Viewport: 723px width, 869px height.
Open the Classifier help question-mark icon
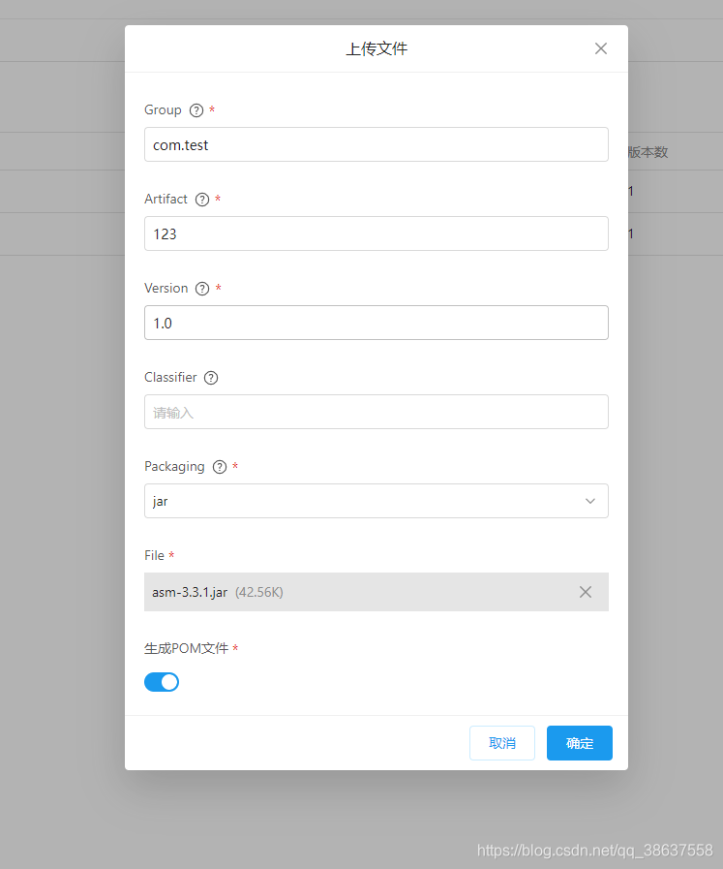pyautogui.click(x=211, y=378)
